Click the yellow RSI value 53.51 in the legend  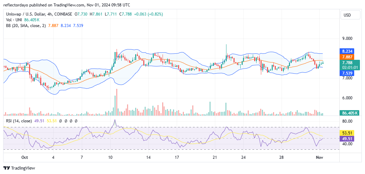click(51, 121)
